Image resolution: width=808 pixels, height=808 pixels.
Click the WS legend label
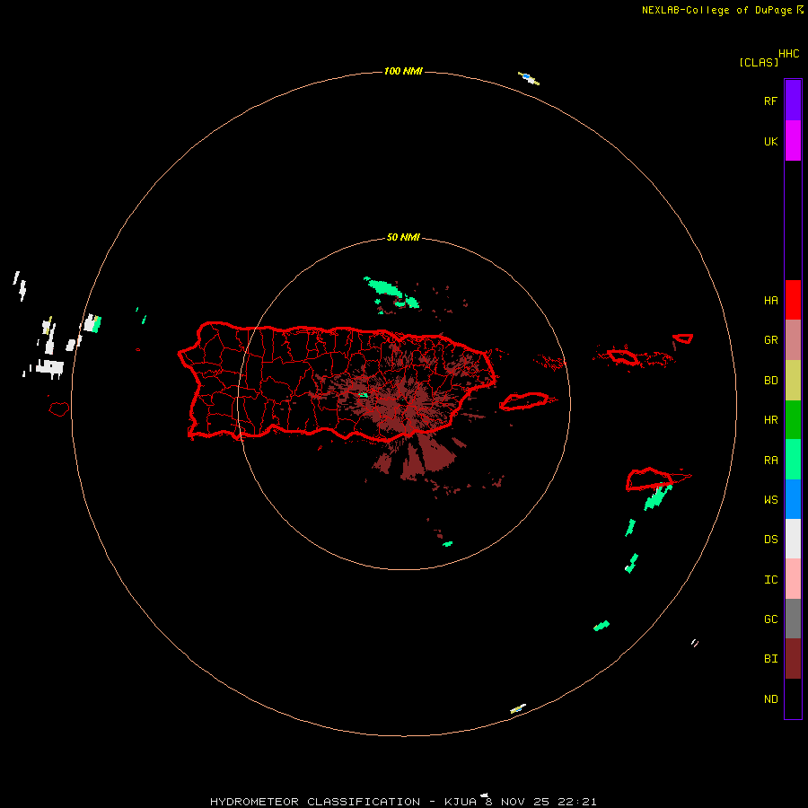[770, 499]
